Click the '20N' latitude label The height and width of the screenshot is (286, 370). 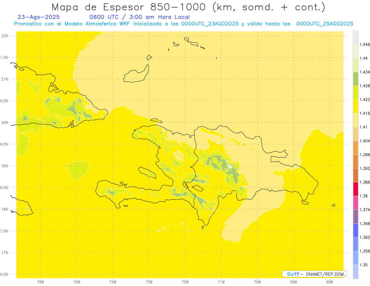coord(5,122)
